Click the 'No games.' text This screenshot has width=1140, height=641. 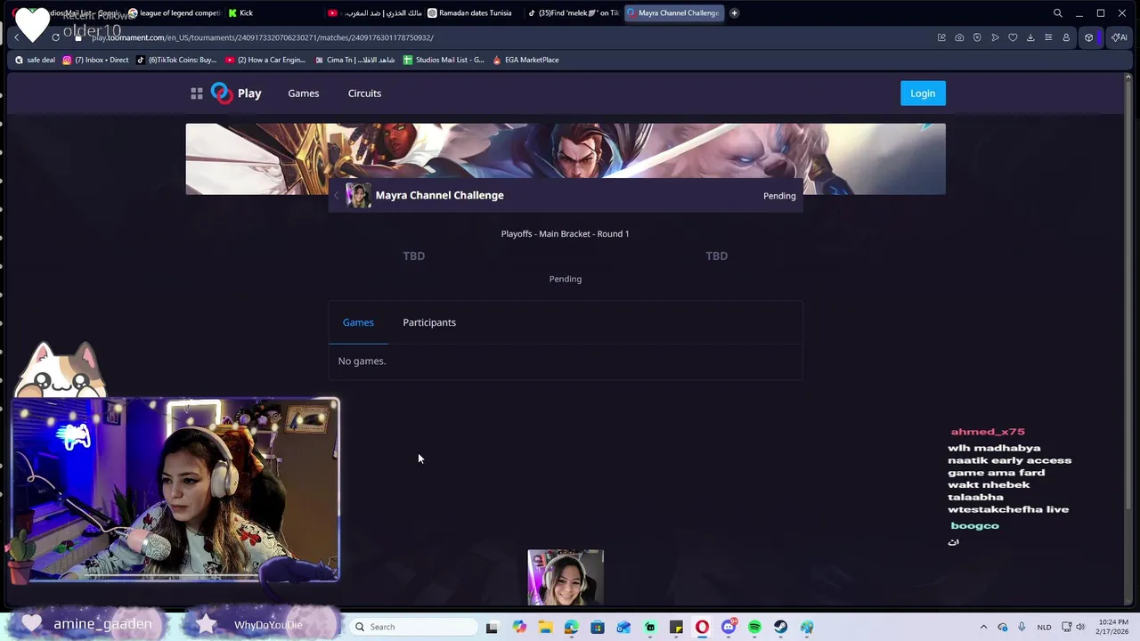(x=362, y=361)
